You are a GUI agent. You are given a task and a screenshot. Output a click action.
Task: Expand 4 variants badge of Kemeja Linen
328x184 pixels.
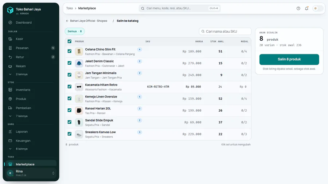[140, 97]
